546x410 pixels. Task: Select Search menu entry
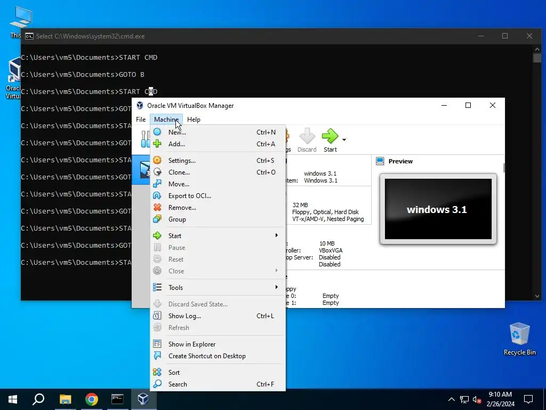218,384
